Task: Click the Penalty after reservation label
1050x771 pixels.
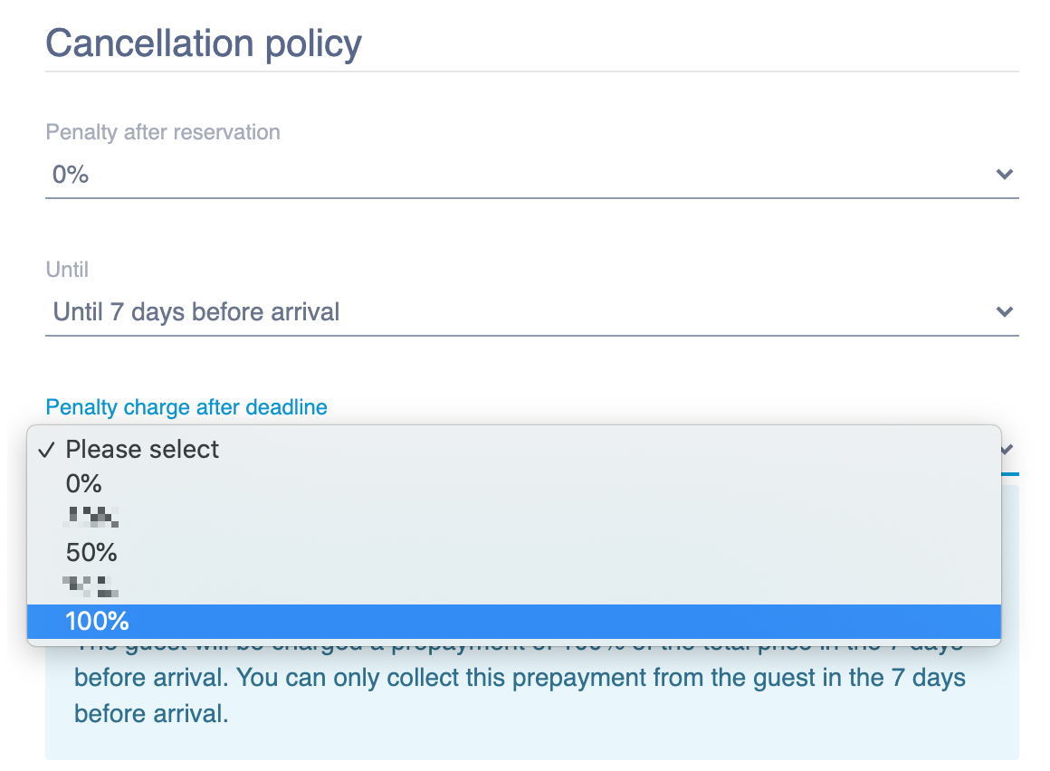Action: click(163, 132)
